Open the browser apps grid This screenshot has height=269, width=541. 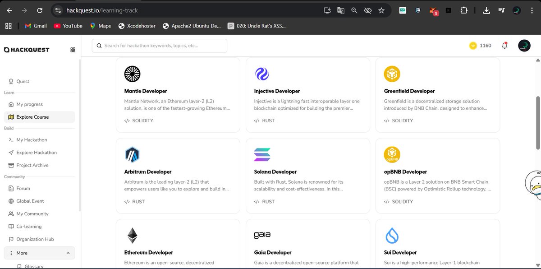click(8, 26)
